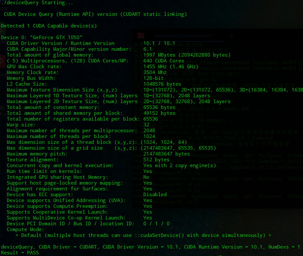Click the "Result = PASS" line
The image size is (303, 256).
click(20, 253)
